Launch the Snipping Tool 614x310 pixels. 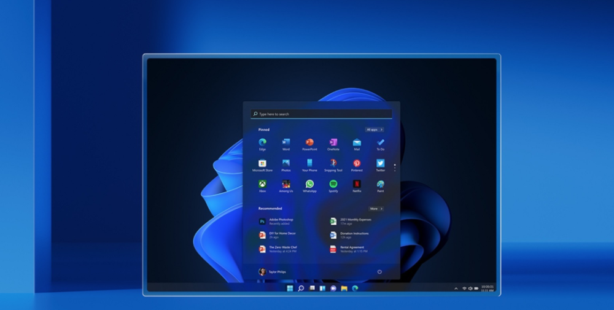[x=333, y=165]
